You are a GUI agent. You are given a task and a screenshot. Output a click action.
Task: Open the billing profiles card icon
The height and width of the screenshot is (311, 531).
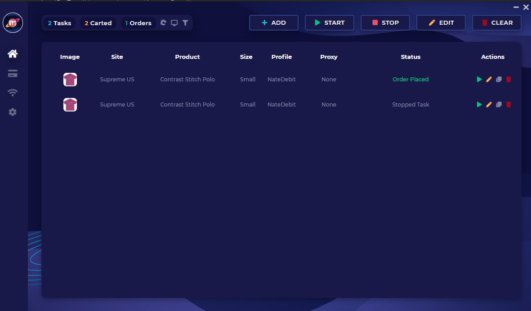pos(13,73)
